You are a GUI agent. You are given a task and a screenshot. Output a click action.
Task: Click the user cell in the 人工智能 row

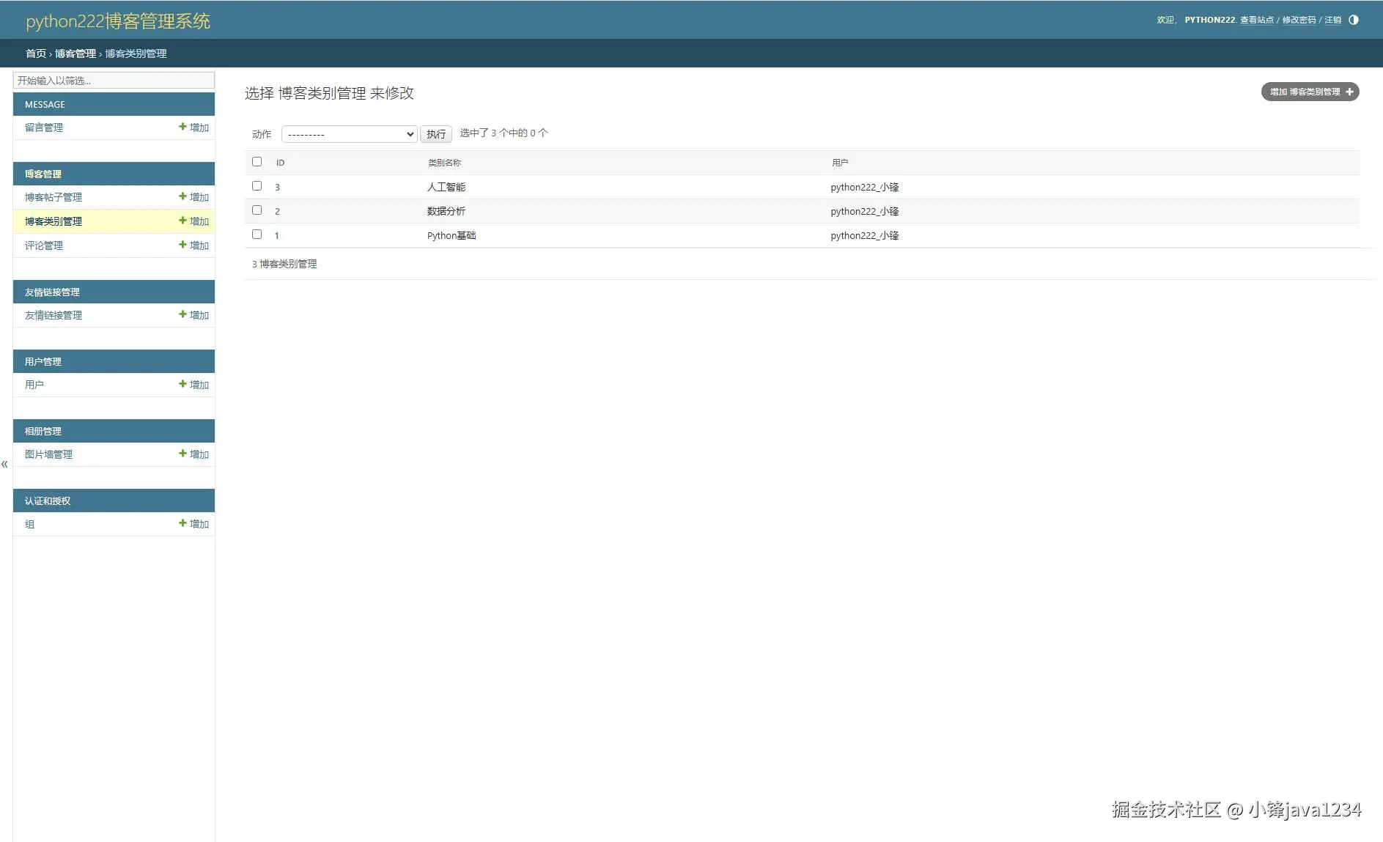click(865, 187)
